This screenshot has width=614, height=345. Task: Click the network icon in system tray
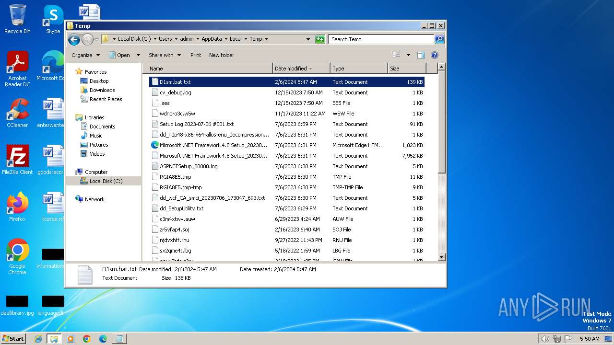557,339
